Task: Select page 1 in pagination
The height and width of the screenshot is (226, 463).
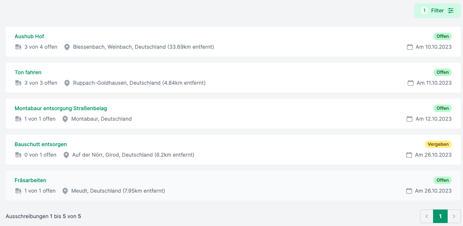Action: 440,216
